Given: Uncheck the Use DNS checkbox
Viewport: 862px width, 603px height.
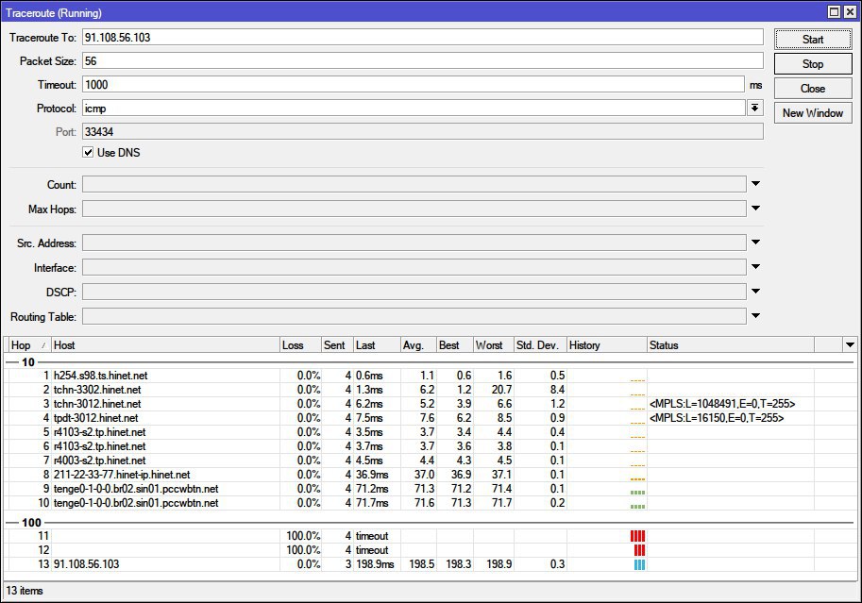Looking at the screenshot, I should coord(89,153).
